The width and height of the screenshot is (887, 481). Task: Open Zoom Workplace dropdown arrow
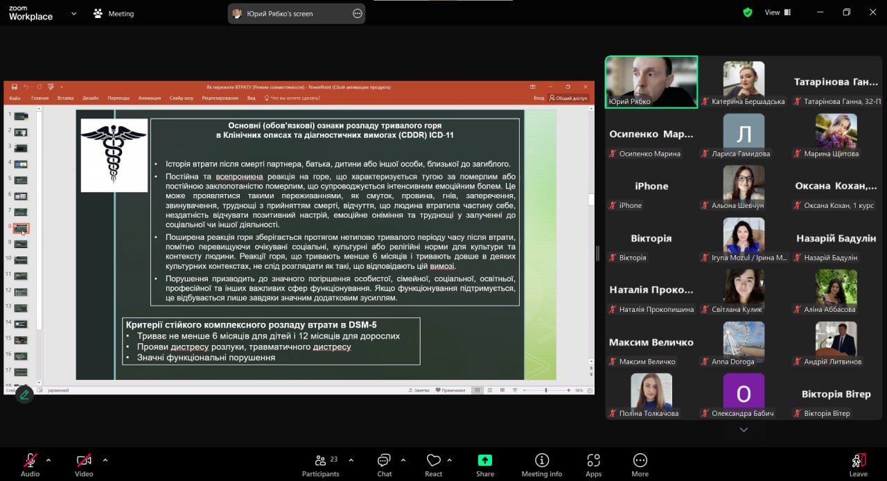[x=73, y=13]
